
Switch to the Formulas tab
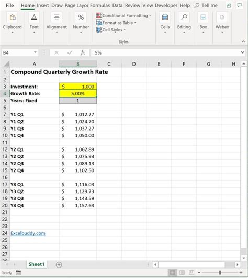pos(100,5)
